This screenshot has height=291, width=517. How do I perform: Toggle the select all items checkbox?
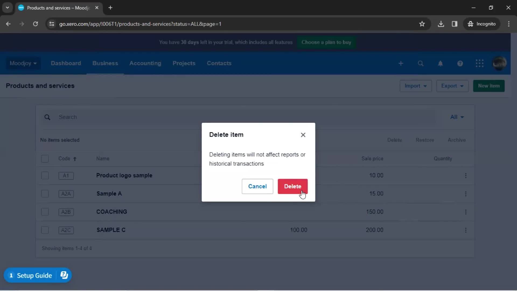(45, 159)
